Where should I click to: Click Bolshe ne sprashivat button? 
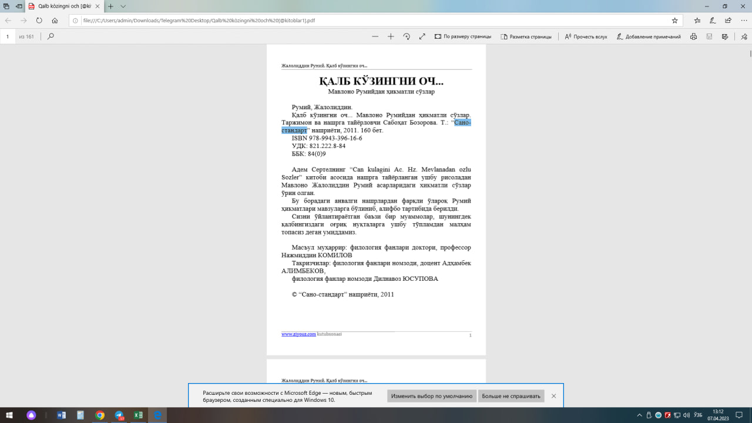(511, 396)
